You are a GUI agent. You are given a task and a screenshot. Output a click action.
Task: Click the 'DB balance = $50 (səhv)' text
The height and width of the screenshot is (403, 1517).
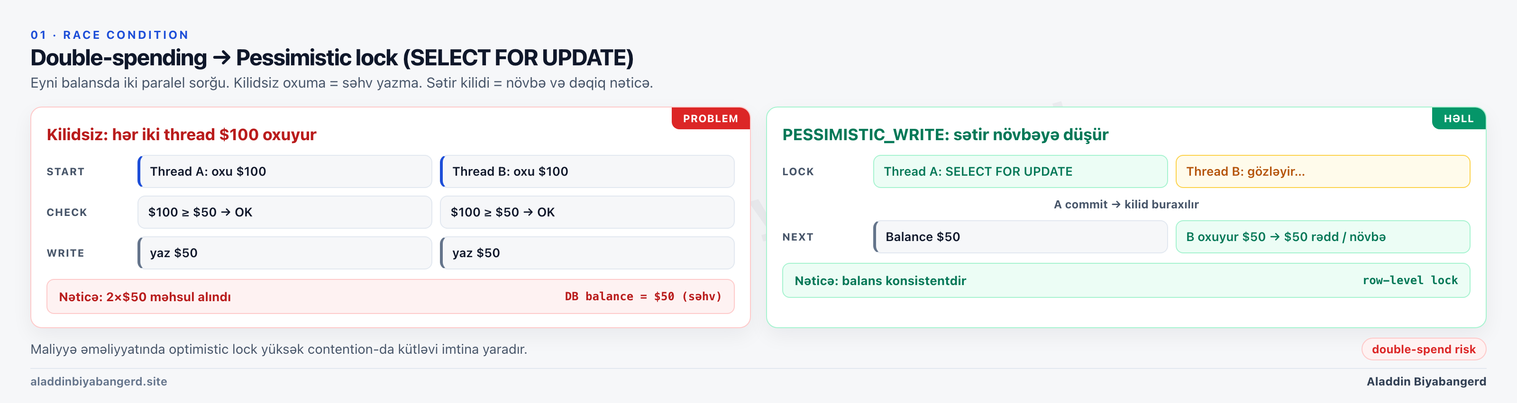(x=643, y=296)
